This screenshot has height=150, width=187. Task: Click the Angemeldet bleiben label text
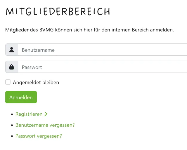click(36, 82)
